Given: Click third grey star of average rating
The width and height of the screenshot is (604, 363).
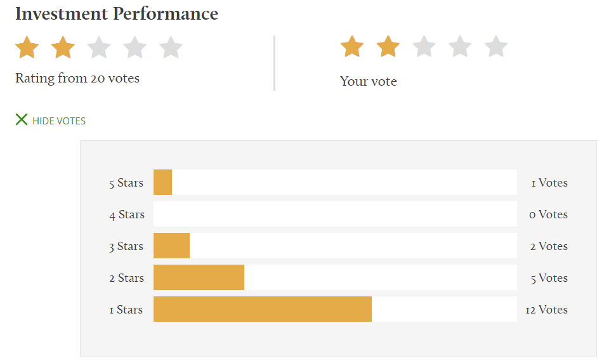Looking at the screenshot, I should 99,48.
